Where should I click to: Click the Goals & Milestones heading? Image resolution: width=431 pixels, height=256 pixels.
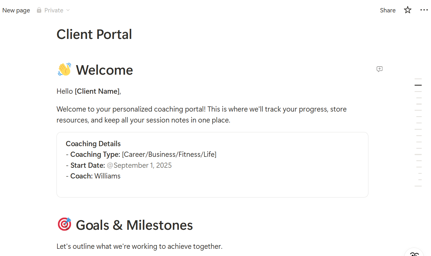point(134,225)
